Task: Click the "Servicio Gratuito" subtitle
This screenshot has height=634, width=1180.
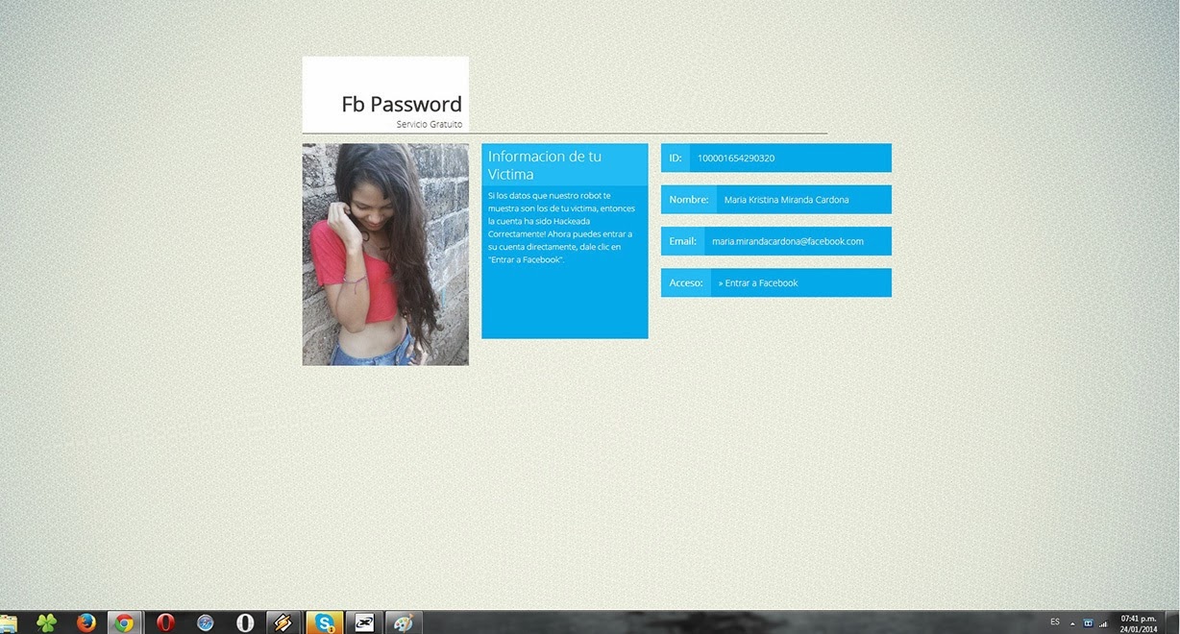Action: click(x=430, y=124)
